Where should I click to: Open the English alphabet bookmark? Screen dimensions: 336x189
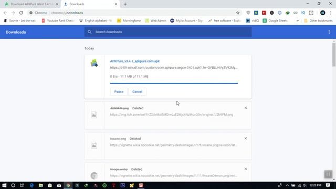[96, 20]
